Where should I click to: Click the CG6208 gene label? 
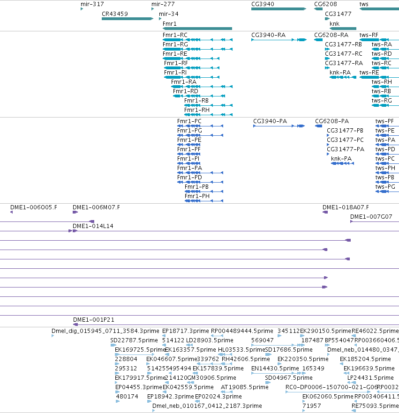coord(325,4)
